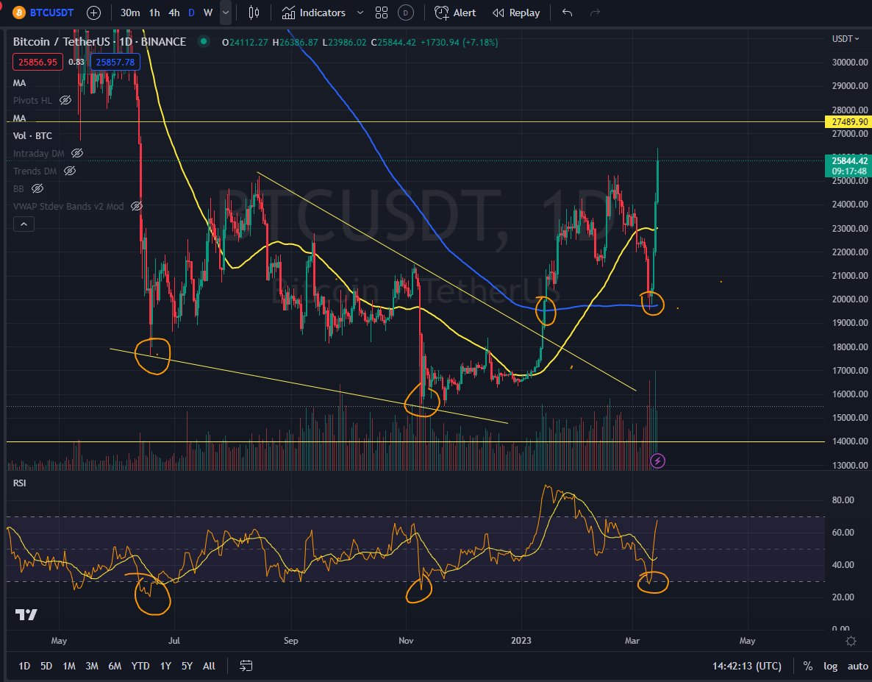This screenshot has width=872, height=682.
Task: Open the indicator templates grid icon
Action: 382,13
